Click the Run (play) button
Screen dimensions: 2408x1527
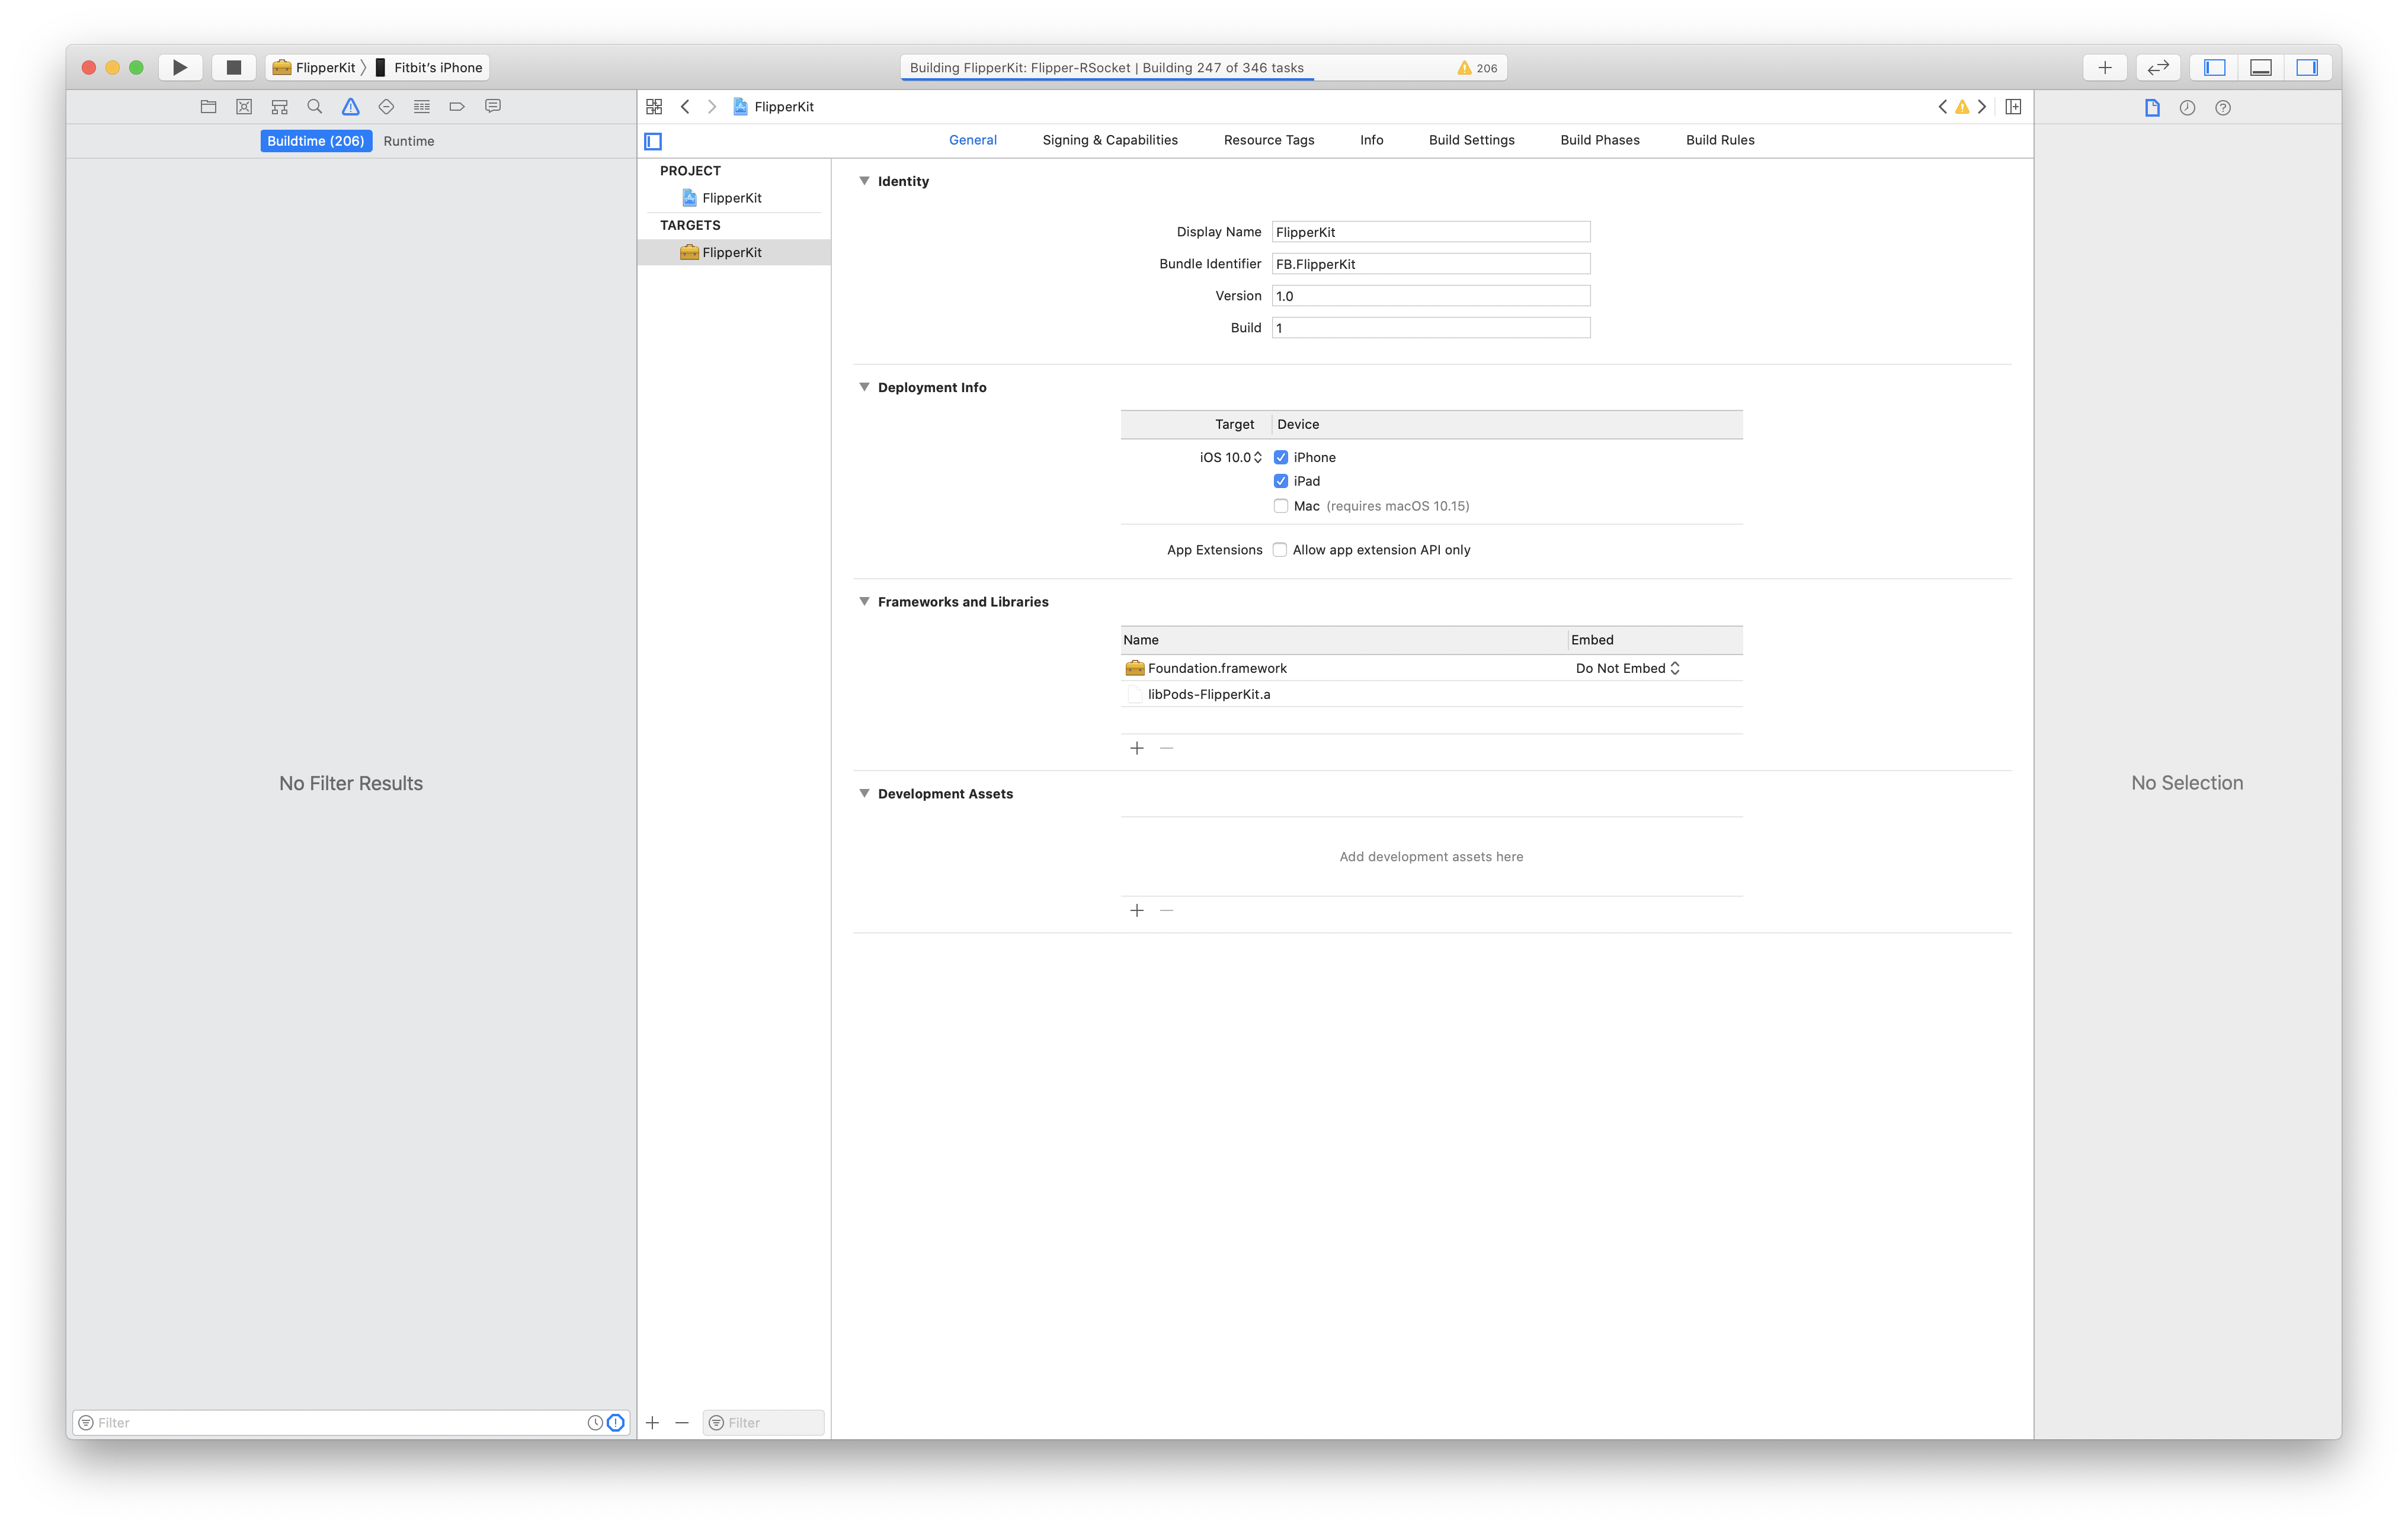[x=180, y=67]
